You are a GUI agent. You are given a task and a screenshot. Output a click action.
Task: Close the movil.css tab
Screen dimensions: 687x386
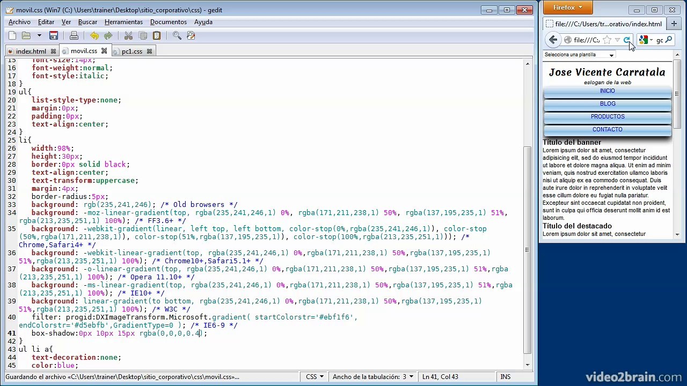point(104,51)
